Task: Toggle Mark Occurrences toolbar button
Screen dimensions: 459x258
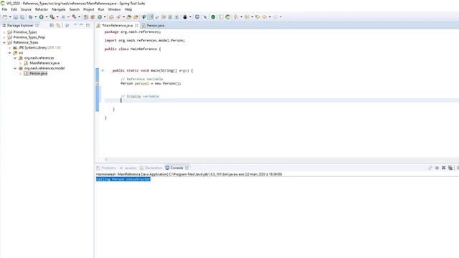Action: click(x=150, y=17)
